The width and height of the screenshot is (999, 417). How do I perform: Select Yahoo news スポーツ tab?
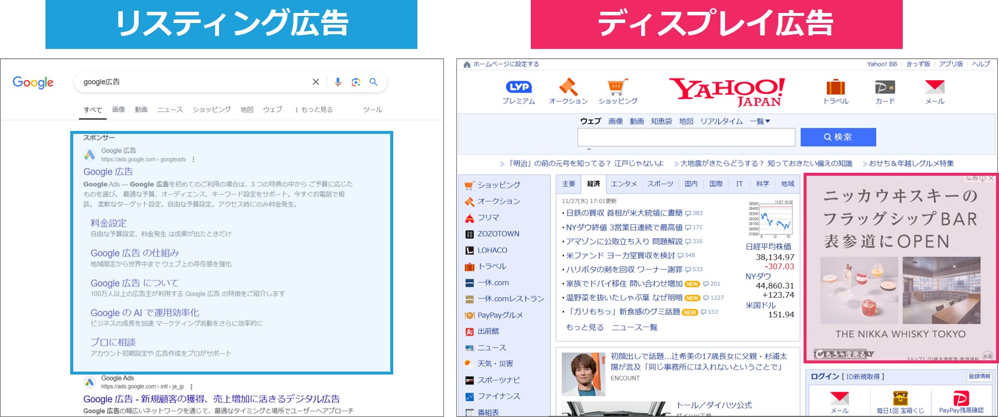click(660, 184)
